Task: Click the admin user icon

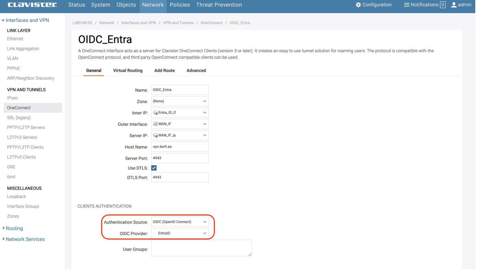Action: point(454,5)
